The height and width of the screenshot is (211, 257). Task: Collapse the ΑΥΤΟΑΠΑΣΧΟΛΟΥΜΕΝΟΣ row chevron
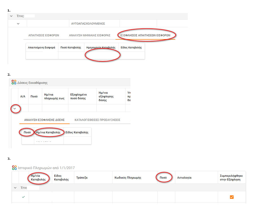click(18, 24)
